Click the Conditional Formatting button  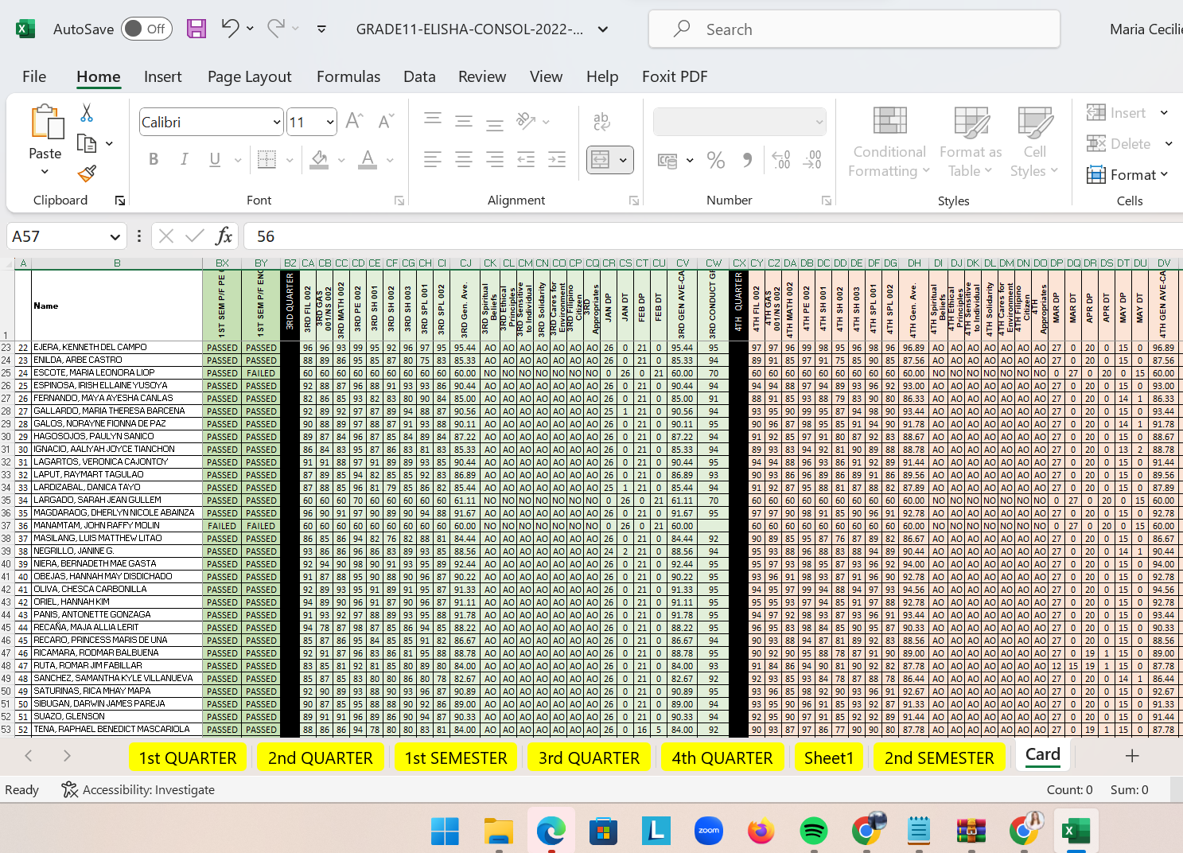(x=889, y=142)
